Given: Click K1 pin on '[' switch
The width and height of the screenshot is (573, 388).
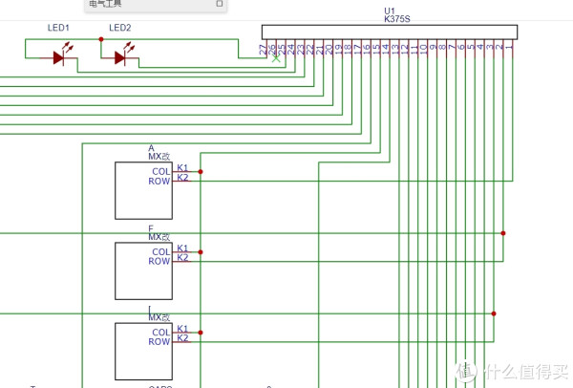Looking at the screenshot, I should (182, 329).
